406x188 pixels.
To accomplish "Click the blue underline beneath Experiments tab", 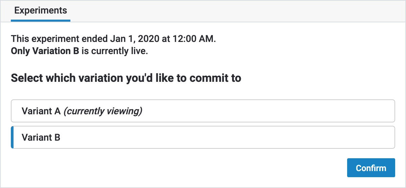I will click(x=41, y=21).
